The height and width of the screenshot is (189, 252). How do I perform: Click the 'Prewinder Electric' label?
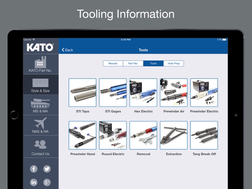coord(204,111)
